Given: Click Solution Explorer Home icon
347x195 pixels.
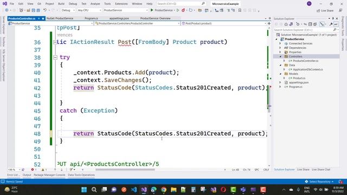Looking at the screenshot, I should tap(286, 24).
